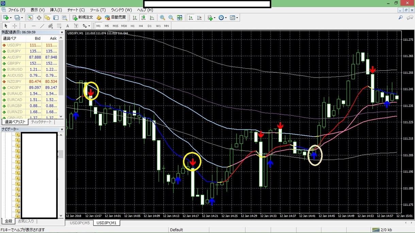This screenshot has width=415, height=233.
Task: Switch to the お気に入り navigator tab
Action: 26,221
